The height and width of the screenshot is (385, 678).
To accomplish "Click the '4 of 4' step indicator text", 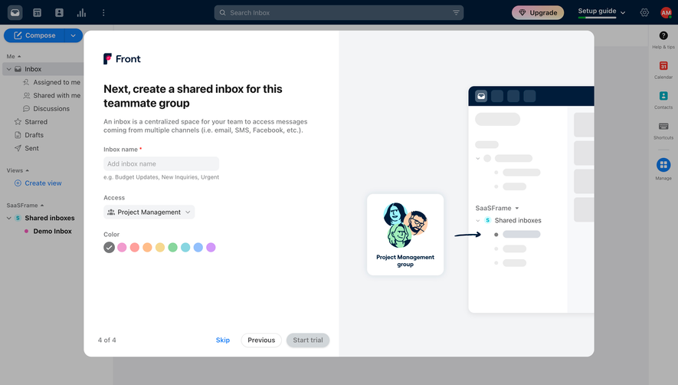I will click(x=106, y=340).
